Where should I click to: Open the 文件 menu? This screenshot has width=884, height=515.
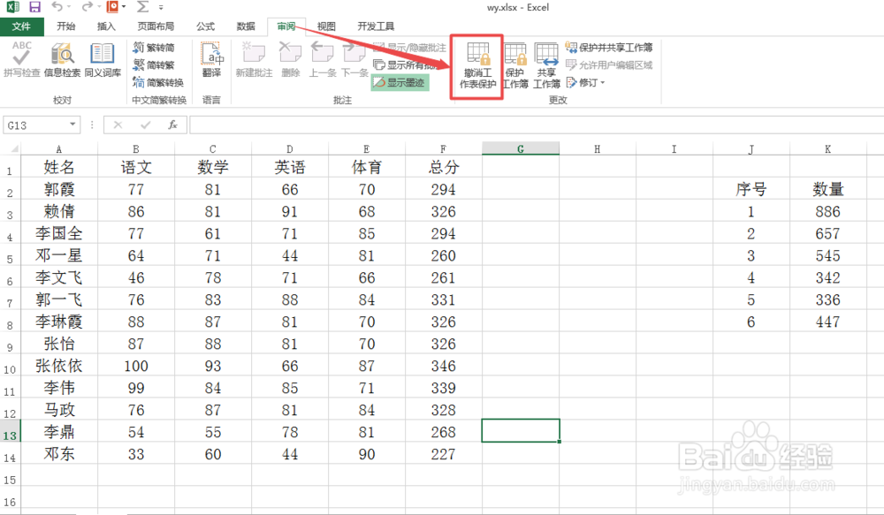point(22,27)
